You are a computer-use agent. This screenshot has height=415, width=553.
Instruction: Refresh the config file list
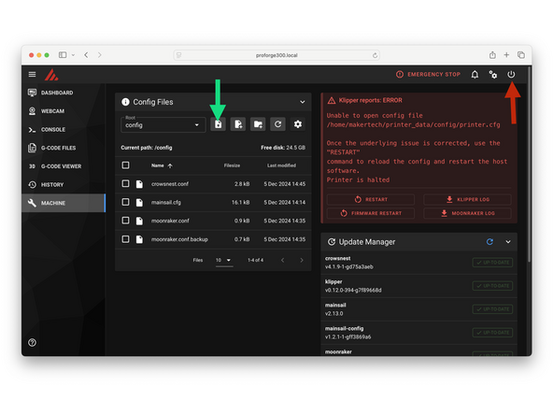[278, 124]
